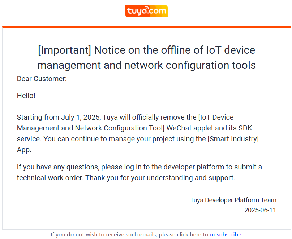Click the WeChat applet text

pyautogui.click(x=190, y=128)
